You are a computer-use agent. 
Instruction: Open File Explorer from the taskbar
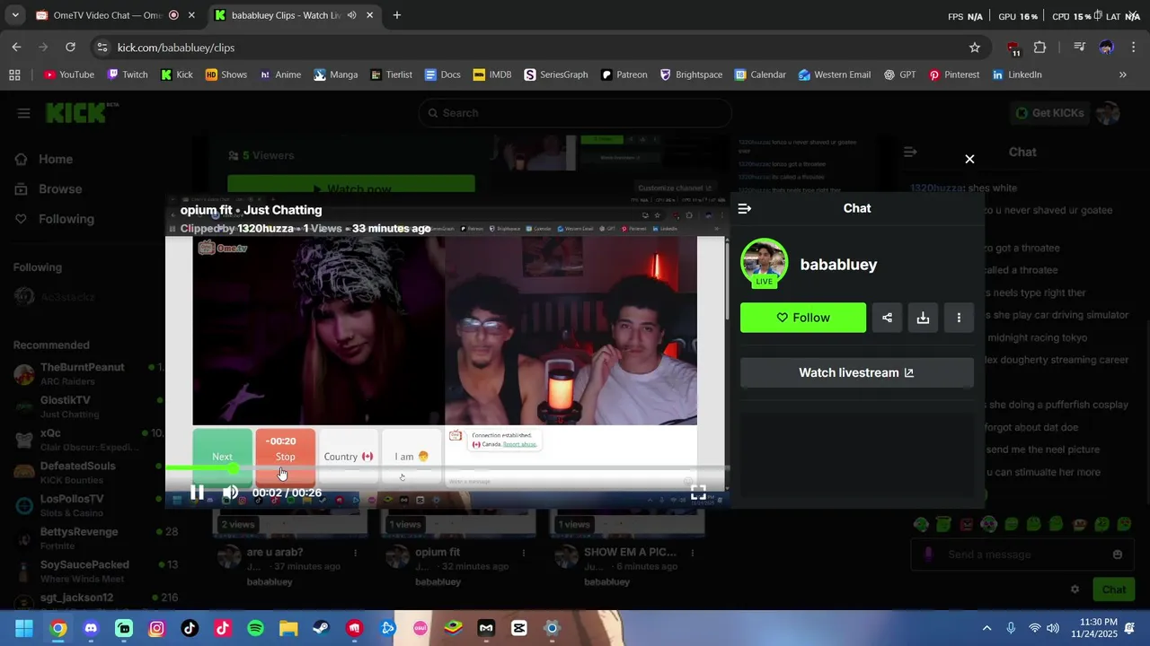[x=288, y=628]
